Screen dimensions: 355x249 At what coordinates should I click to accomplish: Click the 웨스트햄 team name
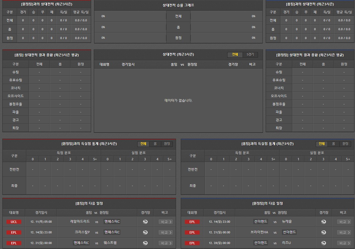pyautogui.click(x=110, y=243)
